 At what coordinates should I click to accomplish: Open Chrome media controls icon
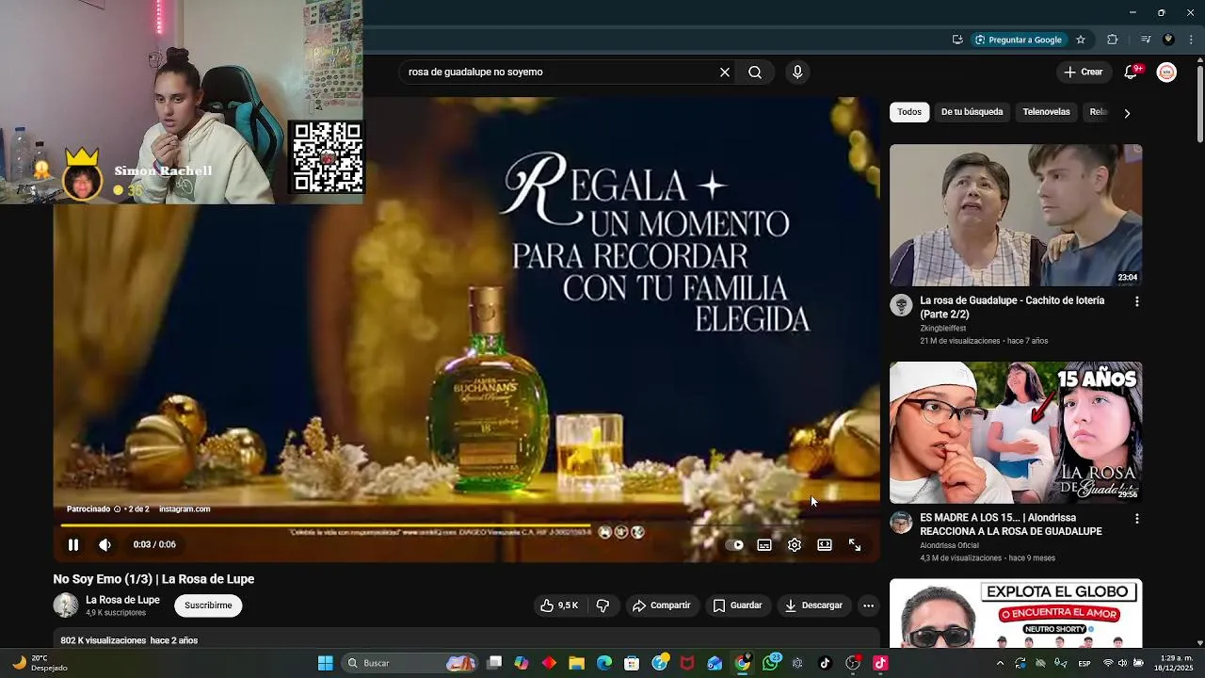click(x=1146, y=40)
